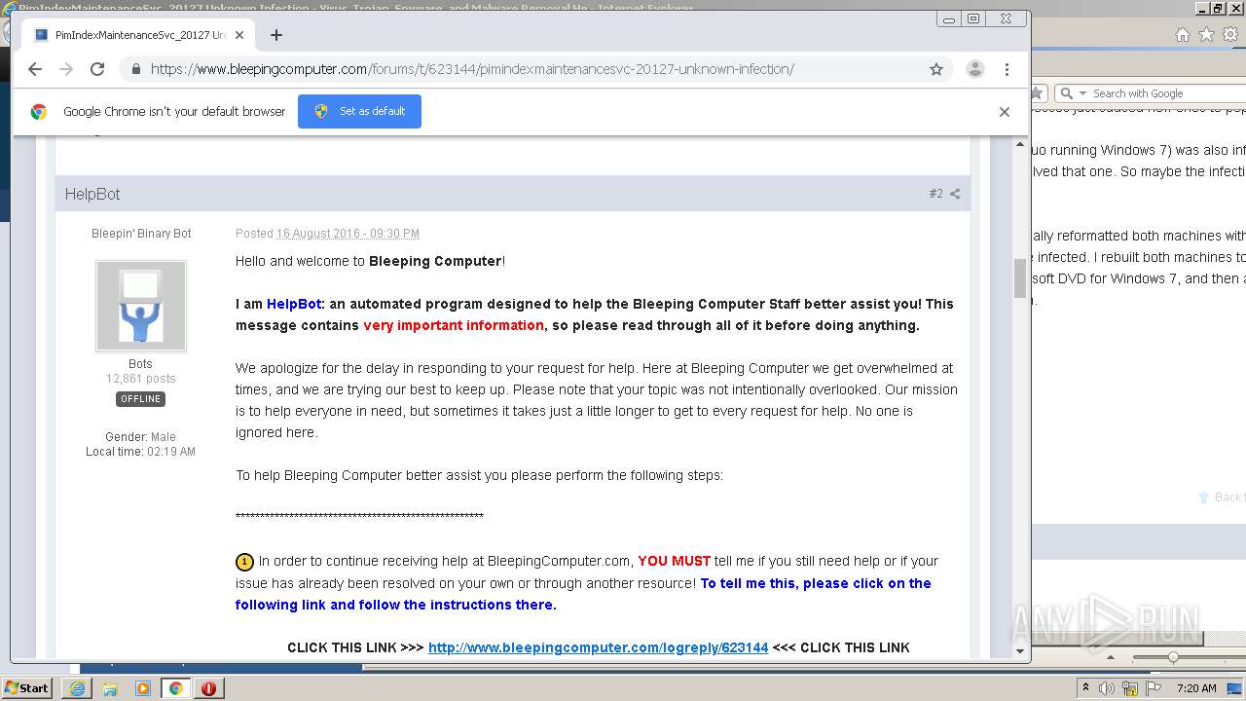The height and width of the screenshot is (701, 1246).
Task: Open the post #2 permalink
Action: click(x=935, y=194)
